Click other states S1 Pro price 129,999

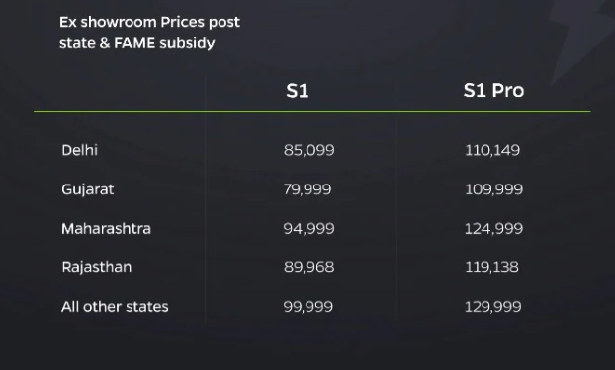[x=493, y=307]
